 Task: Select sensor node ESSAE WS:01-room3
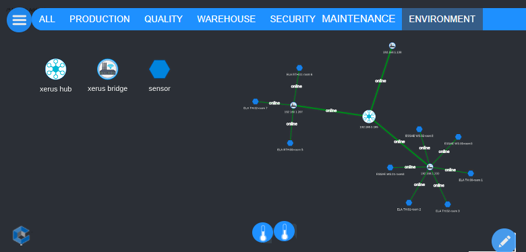pyautogui.click(x=390, y=168)
